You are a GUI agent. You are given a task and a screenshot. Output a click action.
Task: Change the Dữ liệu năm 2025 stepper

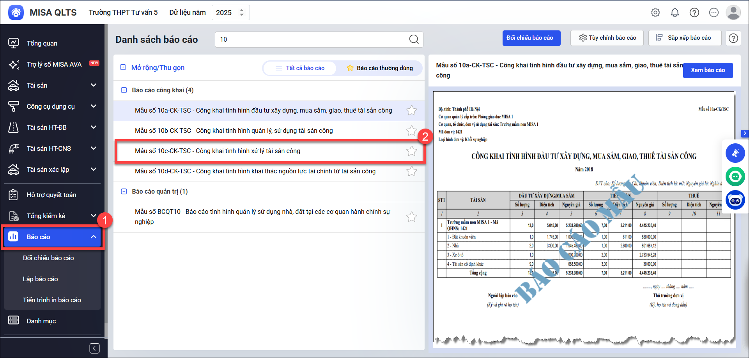(242, 12)
